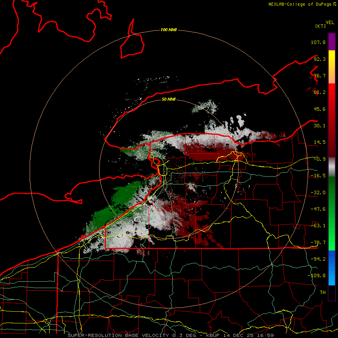Click the gray-white segment of the color bar

332,167
